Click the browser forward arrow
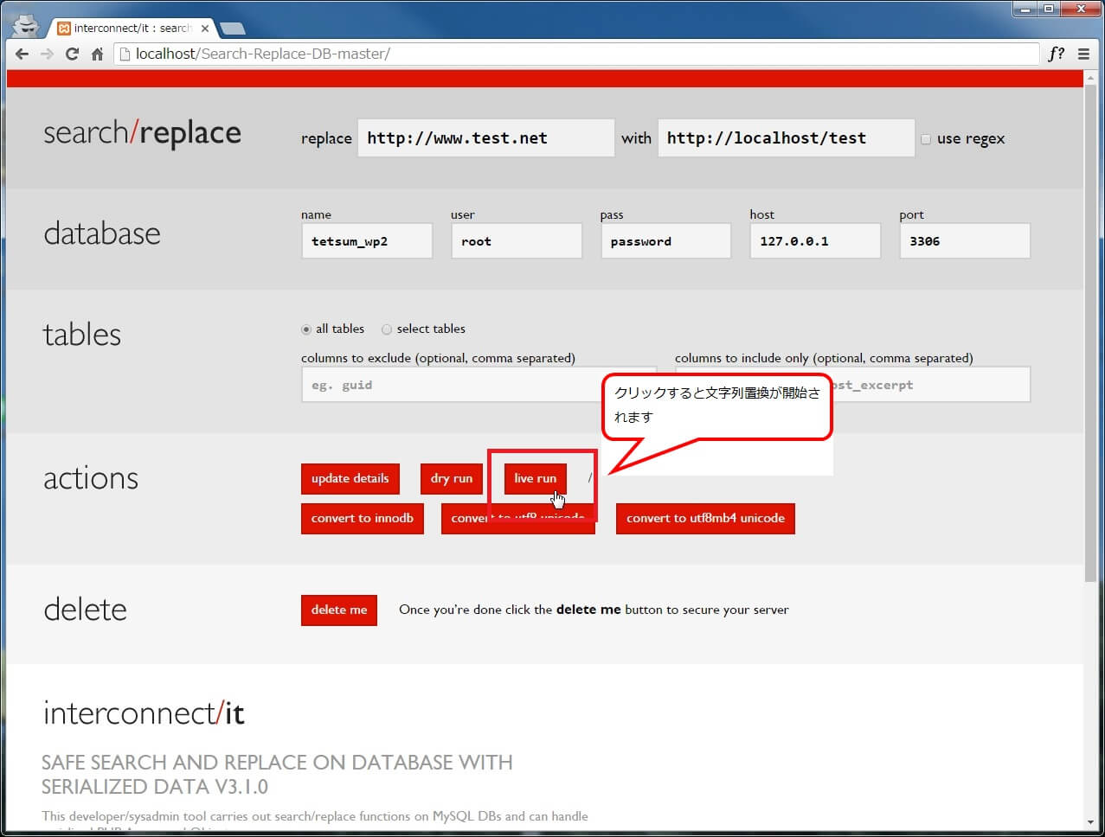 coord(47,54)
